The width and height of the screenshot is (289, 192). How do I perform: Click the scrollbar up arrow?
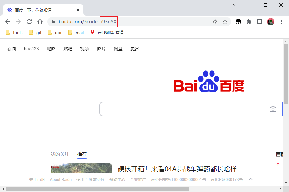coord(286,42)
